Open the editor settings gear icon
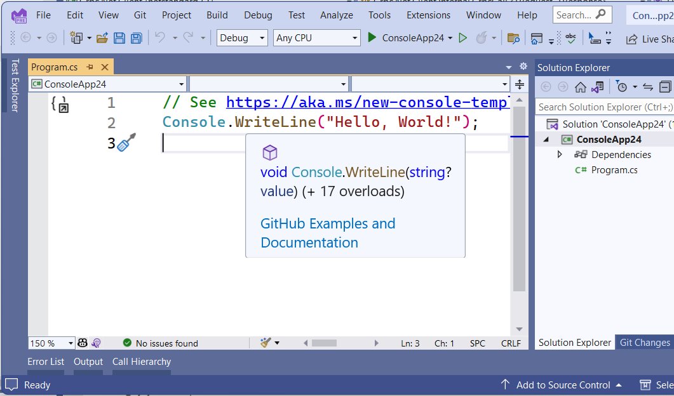 point(523,66)
